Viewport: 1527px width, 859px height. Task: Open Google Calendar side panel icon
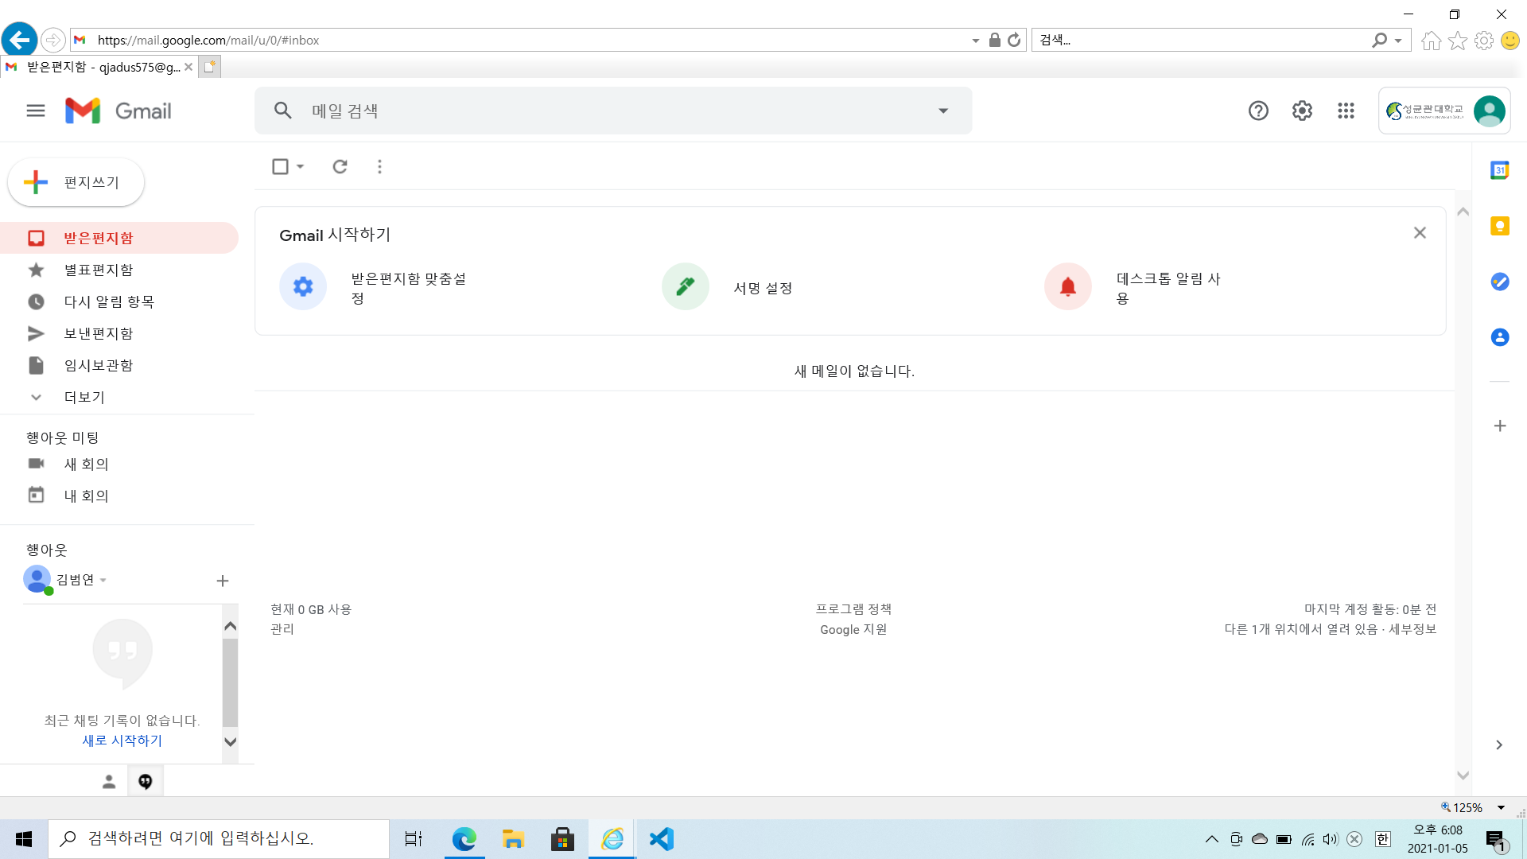click(1499, 170)
